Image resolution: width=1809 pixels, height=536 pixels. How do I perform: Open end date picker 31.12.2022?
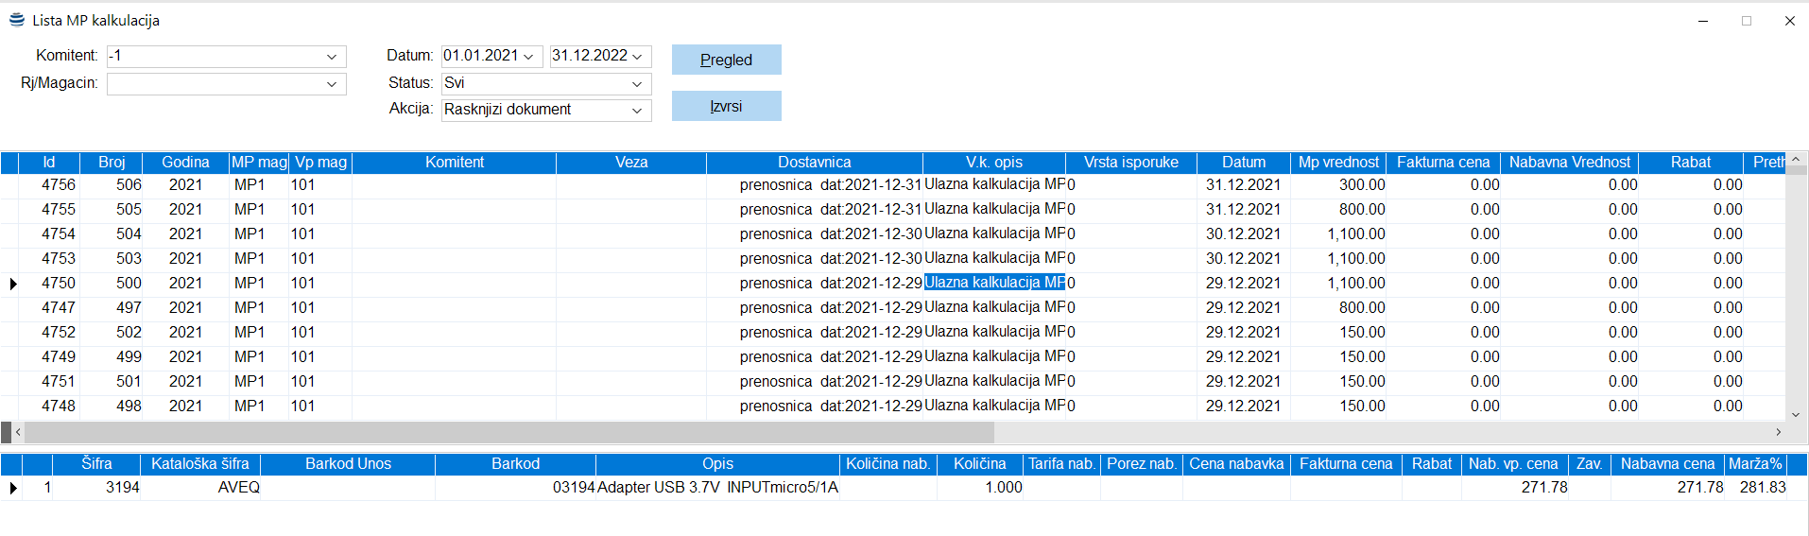tap(637, 57)
